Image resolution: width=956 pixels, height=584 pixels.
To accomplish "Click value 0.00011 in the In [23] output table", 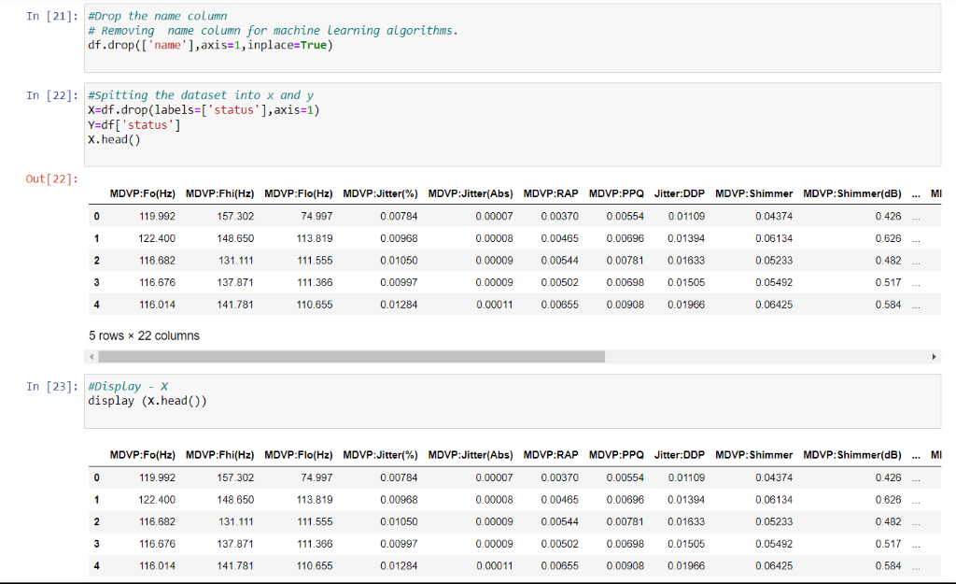I will 495,565.
